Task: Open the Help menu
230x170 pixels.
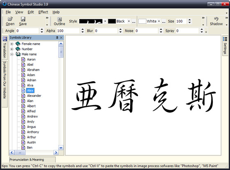Action: coord(56,12)
